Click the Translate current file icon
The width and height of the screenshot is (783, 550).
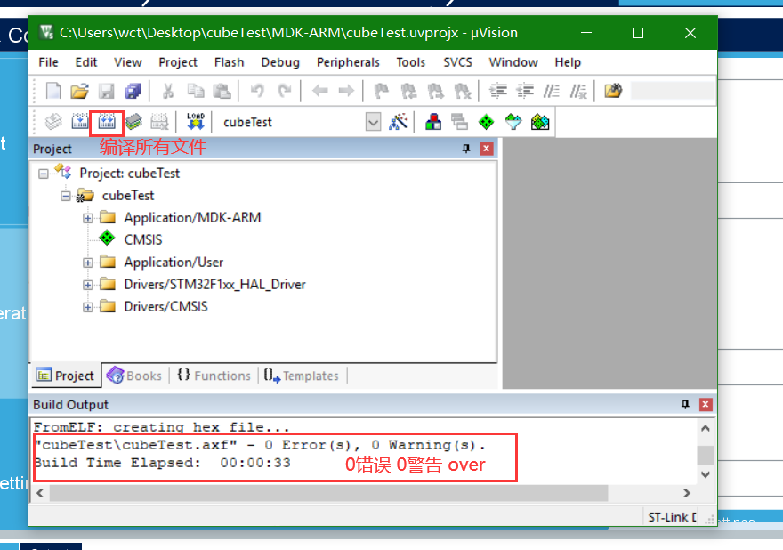53,121
